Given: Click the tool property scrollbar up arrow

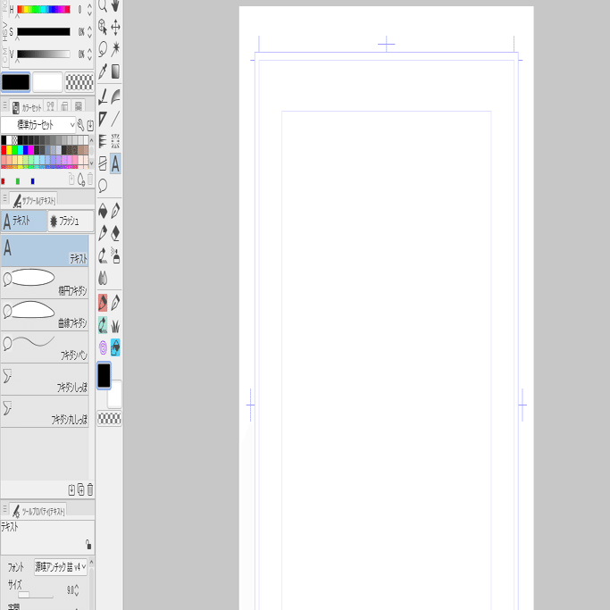Looking at the screenshot, I should click(91, 562).
